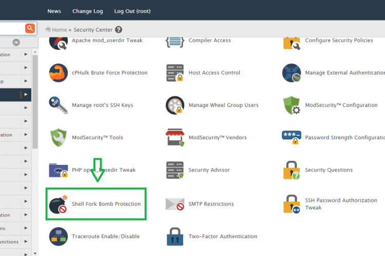The image size is (385, 256).
Task: Click the sidebar vertical scrollbar thumb
Action: [35, 102]
